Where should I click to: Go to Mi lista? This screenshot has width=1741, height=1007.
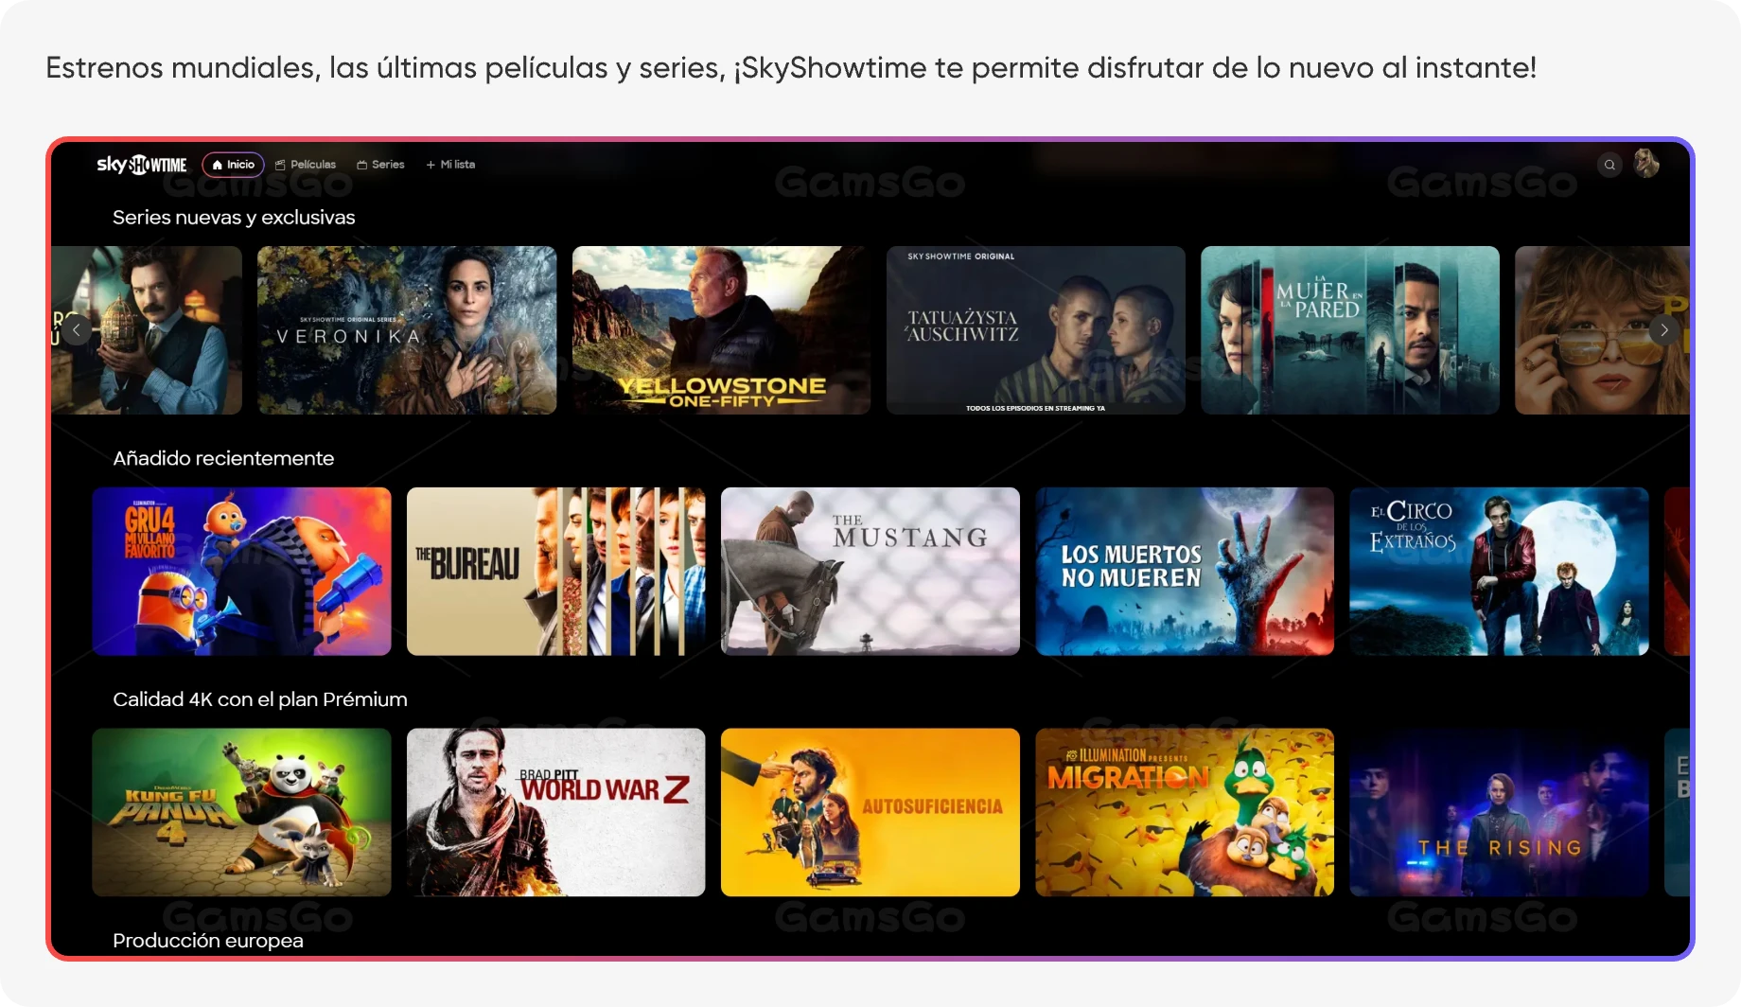450,165
